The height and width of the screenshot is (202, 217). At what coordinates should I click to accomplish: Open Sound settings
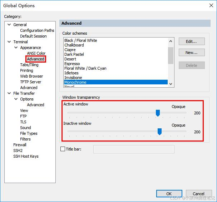pos(25,128)
